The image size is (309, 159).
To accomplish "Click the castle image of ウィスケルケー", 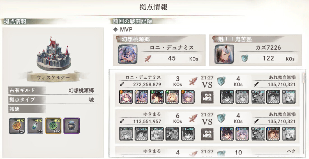I will pos(54,53).
